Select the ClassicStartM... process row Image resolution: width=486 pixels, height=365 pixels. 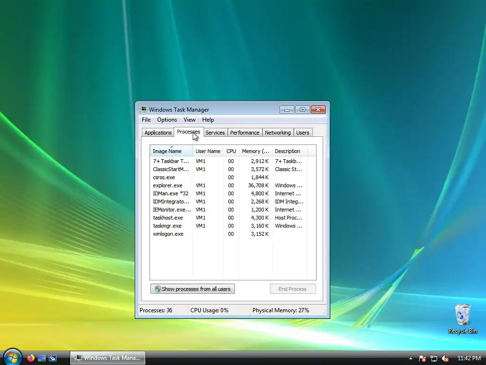click(229, 169)
